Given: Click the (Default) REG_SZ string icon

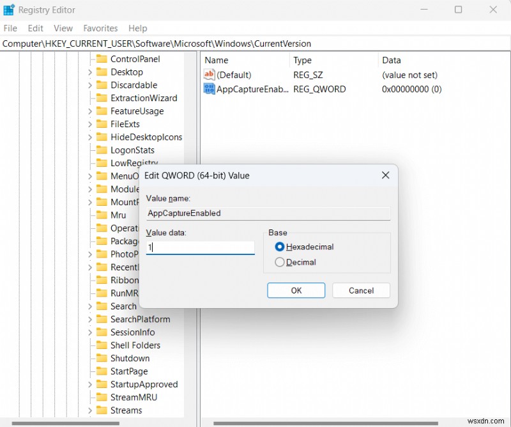Looking at the screenshot, I should tap(209, 74).
